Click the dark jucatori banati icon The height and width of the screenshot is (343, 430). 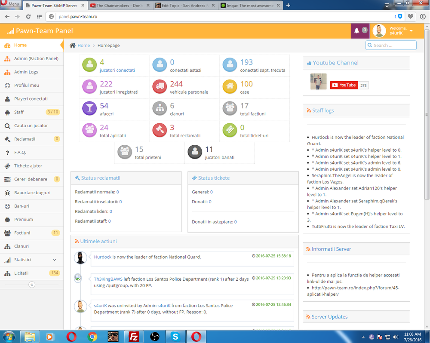(x=195, y=152)
